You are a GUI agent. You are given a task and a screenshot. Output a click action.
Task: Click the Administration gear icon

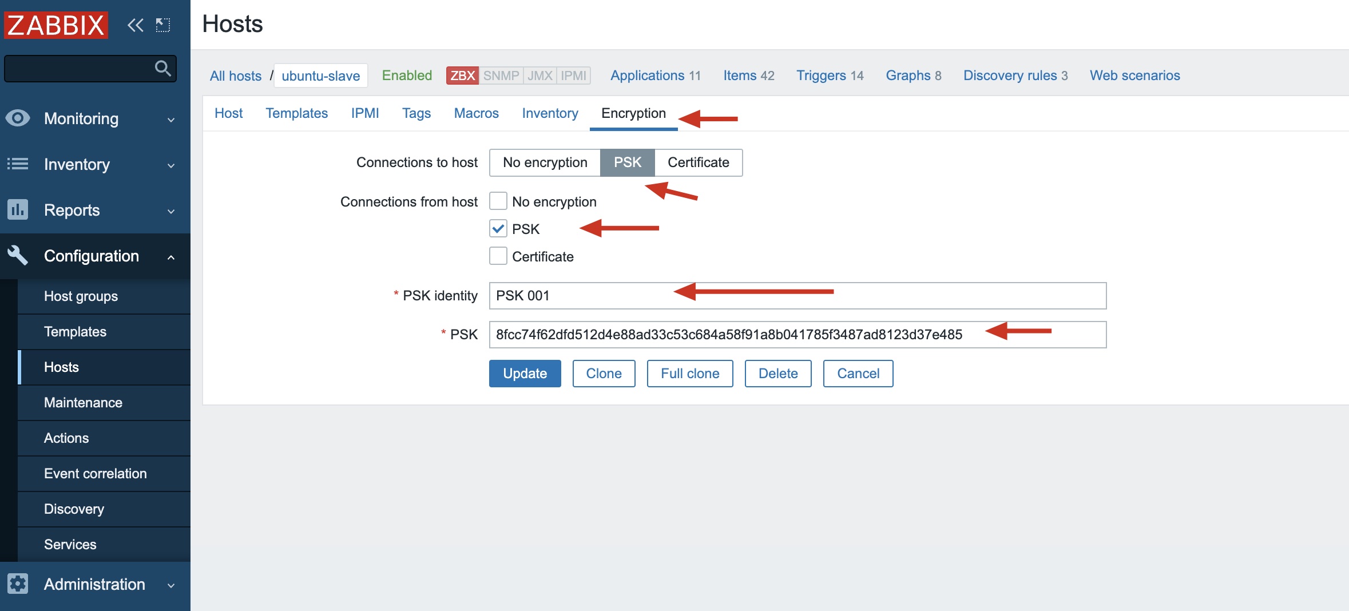[x=18, y=584]
